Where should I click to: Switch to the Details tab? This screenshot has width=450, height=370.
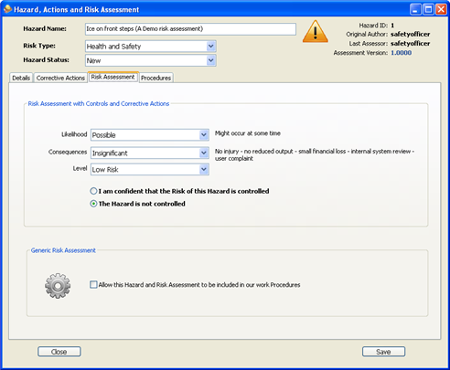point(21,78)
